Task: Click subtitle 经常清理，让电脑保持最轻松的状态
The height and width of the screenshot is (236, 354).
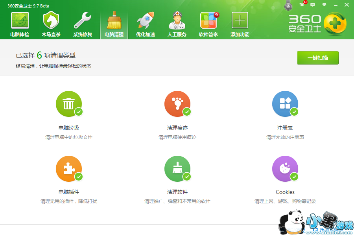Action: point(53,66)
